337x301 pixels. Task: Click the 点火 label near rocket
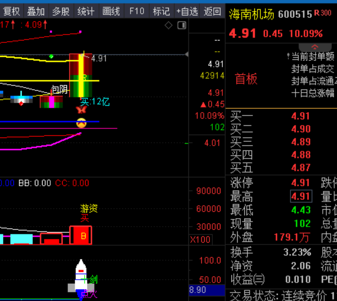pyautogui.click(x=89, y=294)
